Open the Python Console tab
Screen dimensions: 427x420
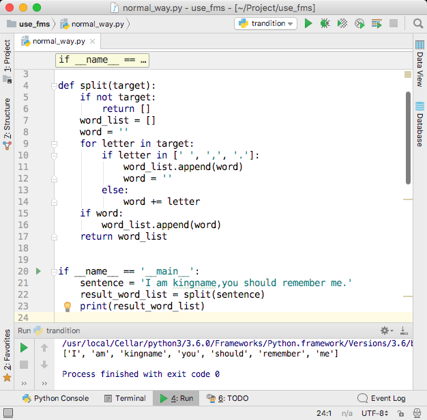tap(56, 398)
